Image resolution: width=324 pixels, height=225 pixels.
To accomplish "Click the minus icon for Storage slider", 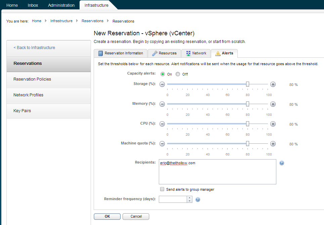I will tap(162, 84).
